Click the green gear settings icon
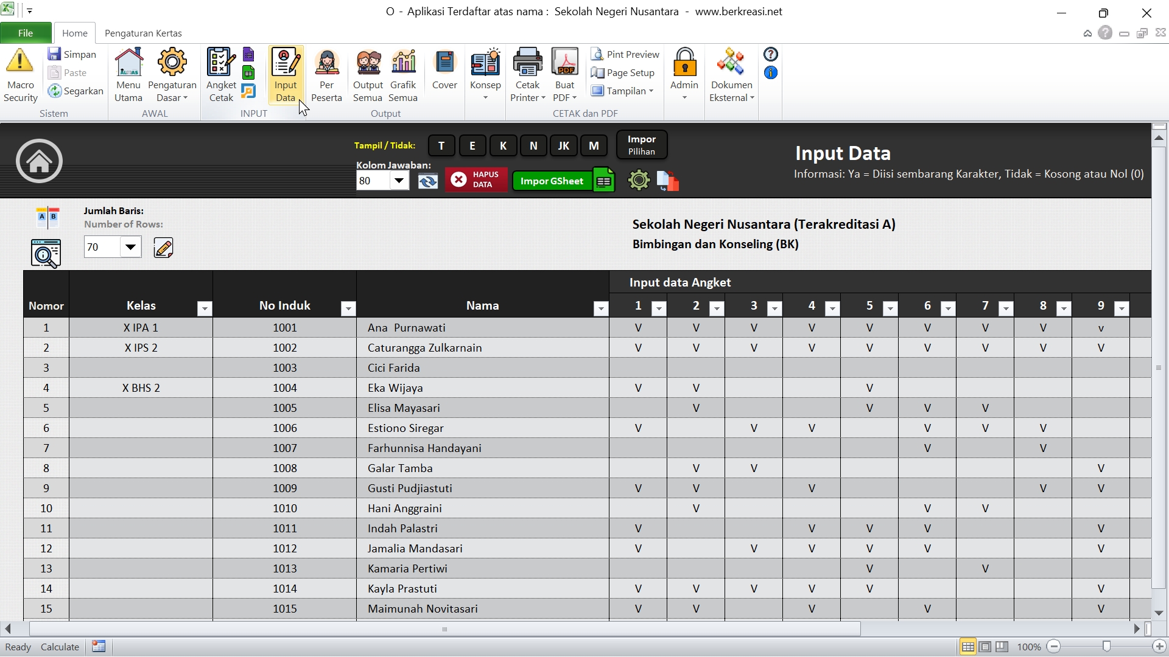Screen dimensions: 1169x657 (x=639, y=181)
